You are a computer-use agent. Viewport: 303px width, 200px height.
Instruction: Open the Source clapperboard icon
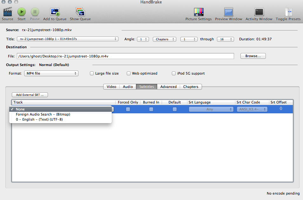8,12
